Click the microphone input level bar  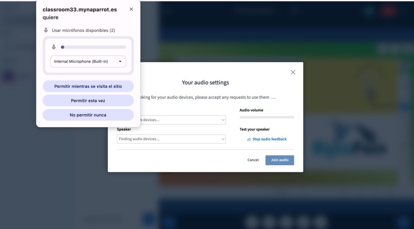tap(93, 47)
